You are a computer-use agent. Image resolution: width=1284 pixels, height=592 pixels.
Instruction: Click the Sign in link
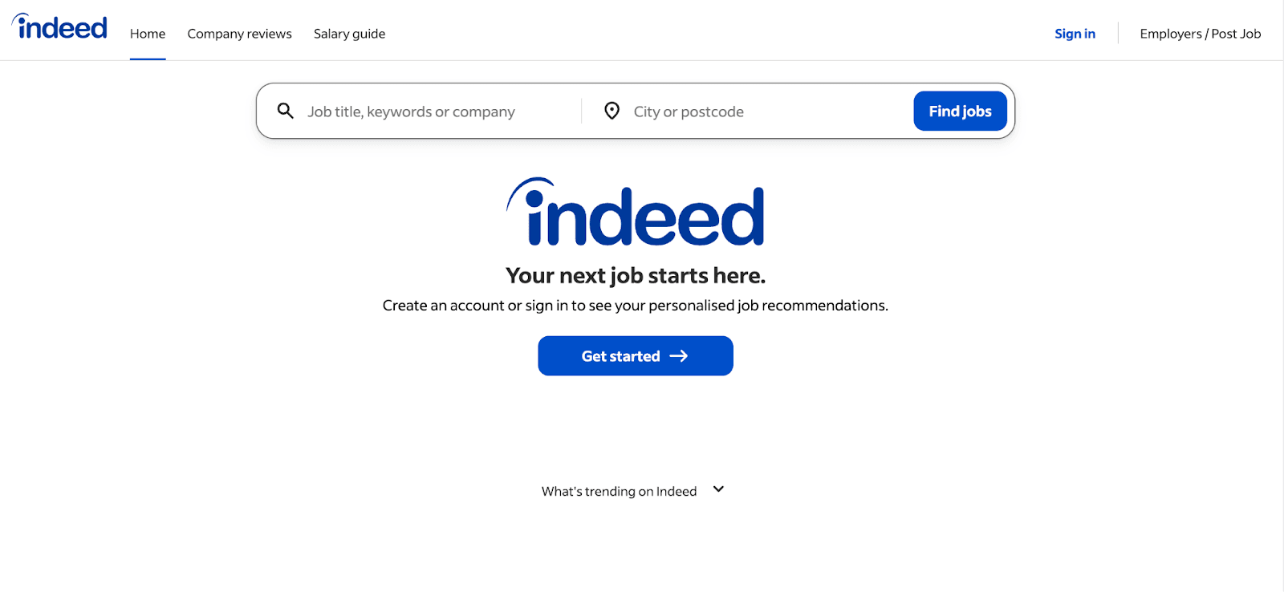point(1075,34)
